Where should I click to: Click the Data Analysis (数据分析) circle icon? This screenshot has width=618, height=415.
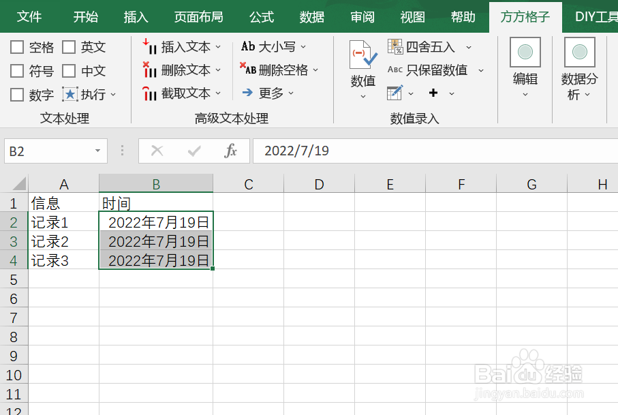[579, 52]
